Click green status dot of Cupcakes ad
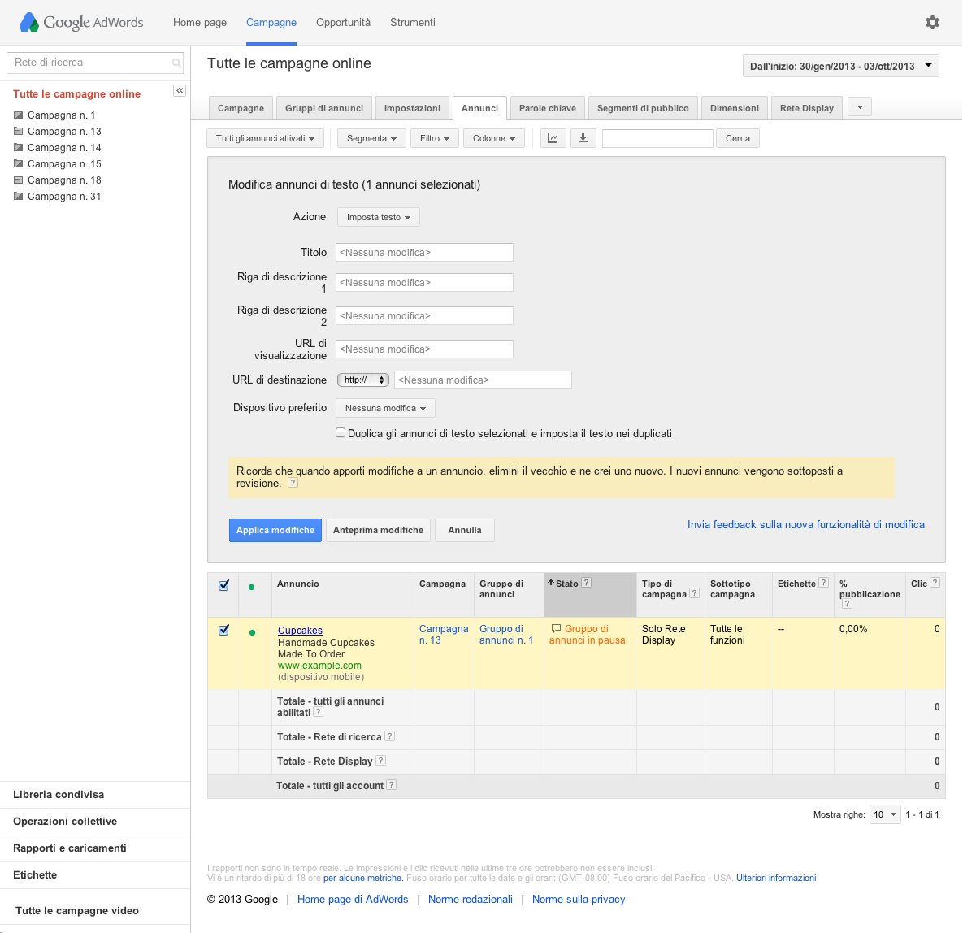 click(252, 632)
